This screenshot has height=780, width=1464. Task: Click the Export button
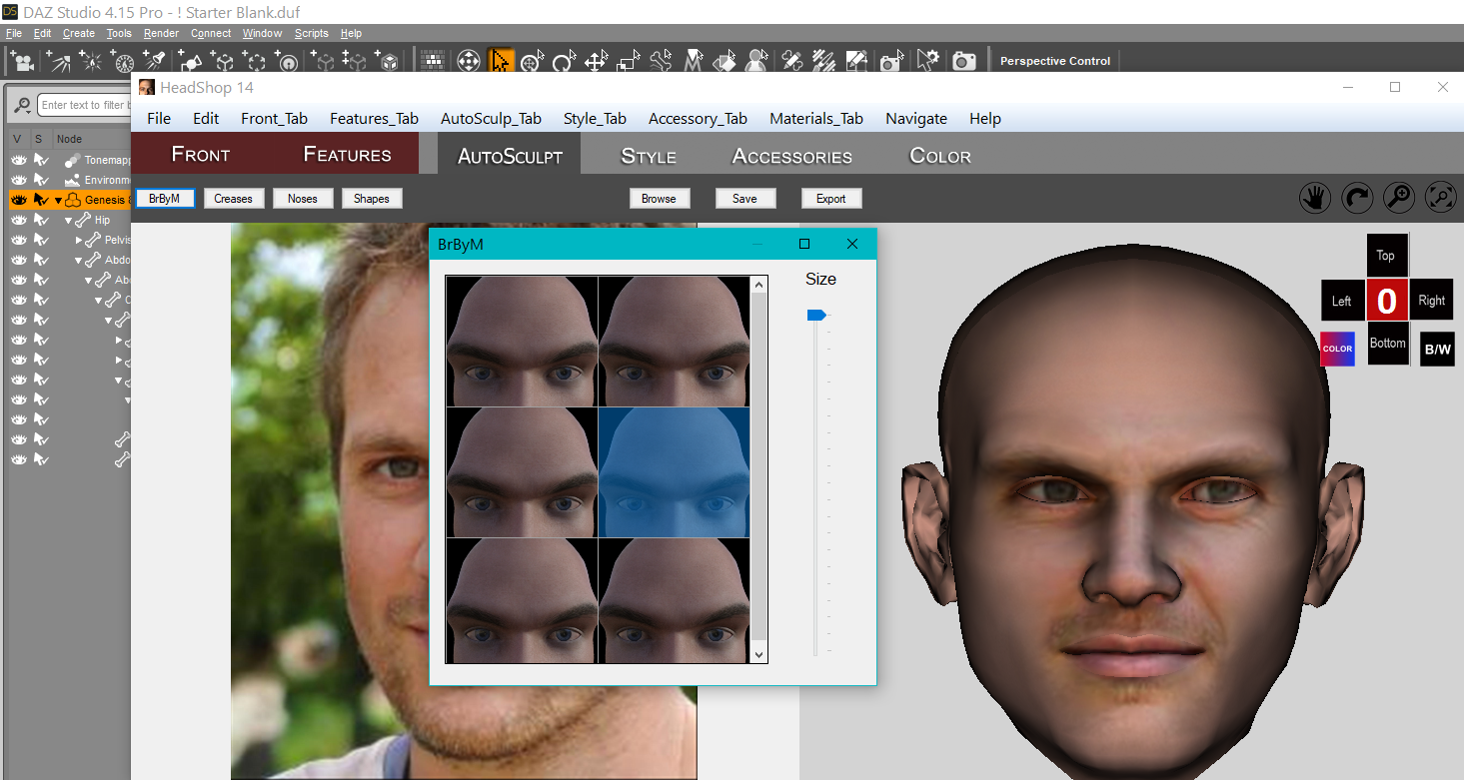(831, 199)
